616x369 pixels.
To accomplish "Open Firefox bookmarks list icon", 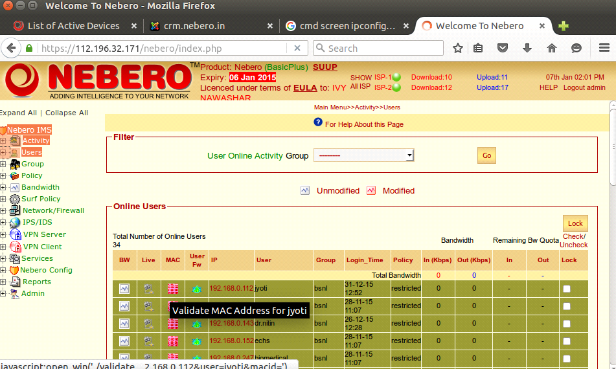I will click(x=478, y=49).
